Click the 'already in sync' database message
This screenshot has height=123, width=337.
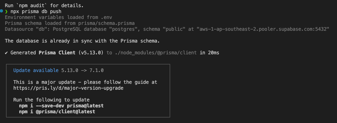pyautogui.click(x=82, y=41)
